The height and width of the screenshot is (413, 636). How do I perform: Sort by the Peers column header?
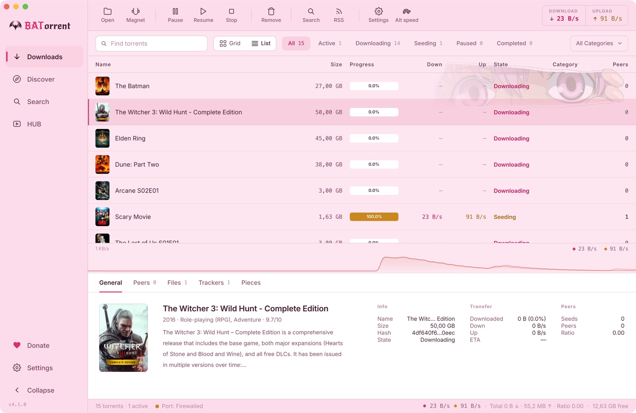(620, 64)
